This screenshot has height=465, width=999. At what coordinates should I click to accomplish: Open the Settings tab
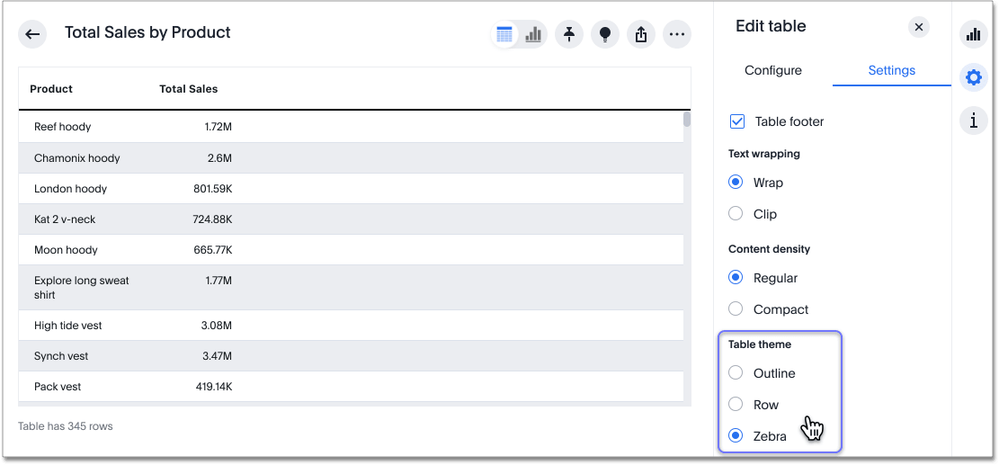pyautogui.click(x=891, y=70)
